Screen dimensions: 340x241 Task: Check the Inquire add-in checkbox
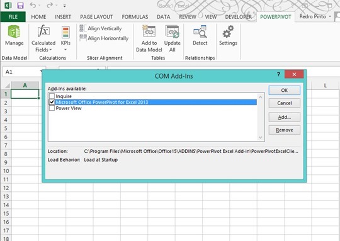[52, 96]
